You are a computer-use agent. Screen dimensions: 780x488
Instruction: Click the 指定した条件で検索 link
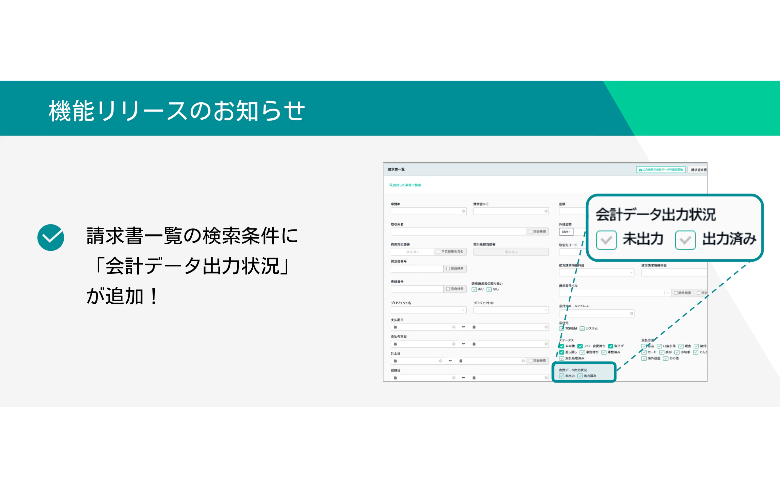pos(407,185)
